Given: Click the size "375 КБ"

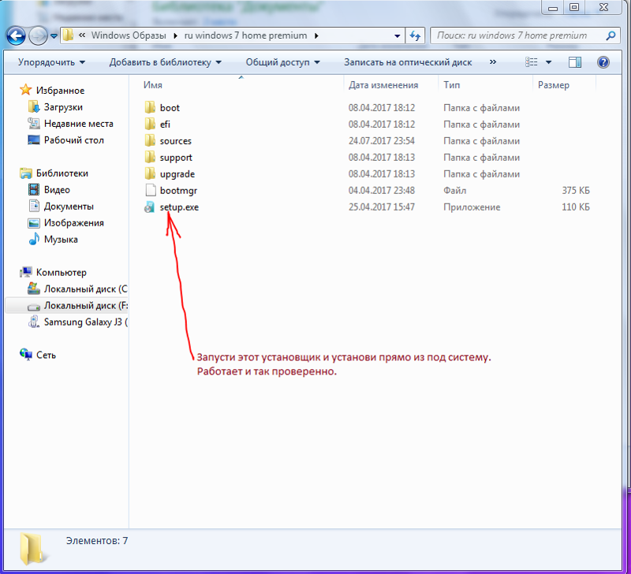Looking at the screenshot, I should pos(576,190).
